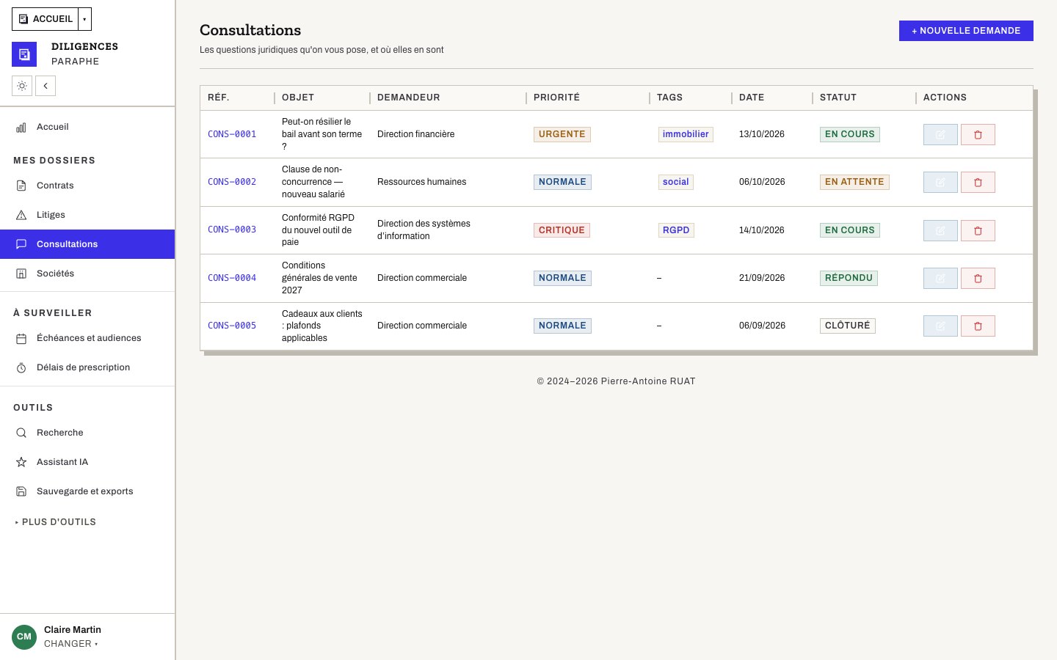Click the edit icon for CONS-0002
The height and width of the screenshot is (660, 1057).
(940, 182)
